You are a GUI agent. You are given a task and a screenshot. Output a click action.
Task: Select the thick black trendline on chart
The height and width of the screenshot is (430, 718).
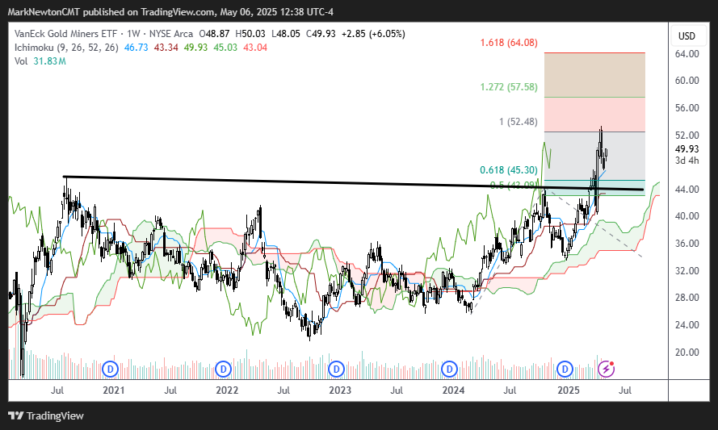(353, 183)
